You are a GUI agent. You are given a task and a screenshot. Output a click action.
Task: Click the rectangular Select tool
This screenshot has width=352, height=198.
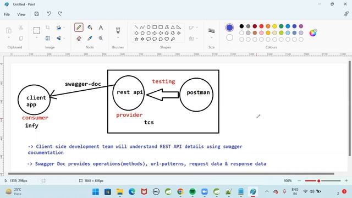[37, 30]
